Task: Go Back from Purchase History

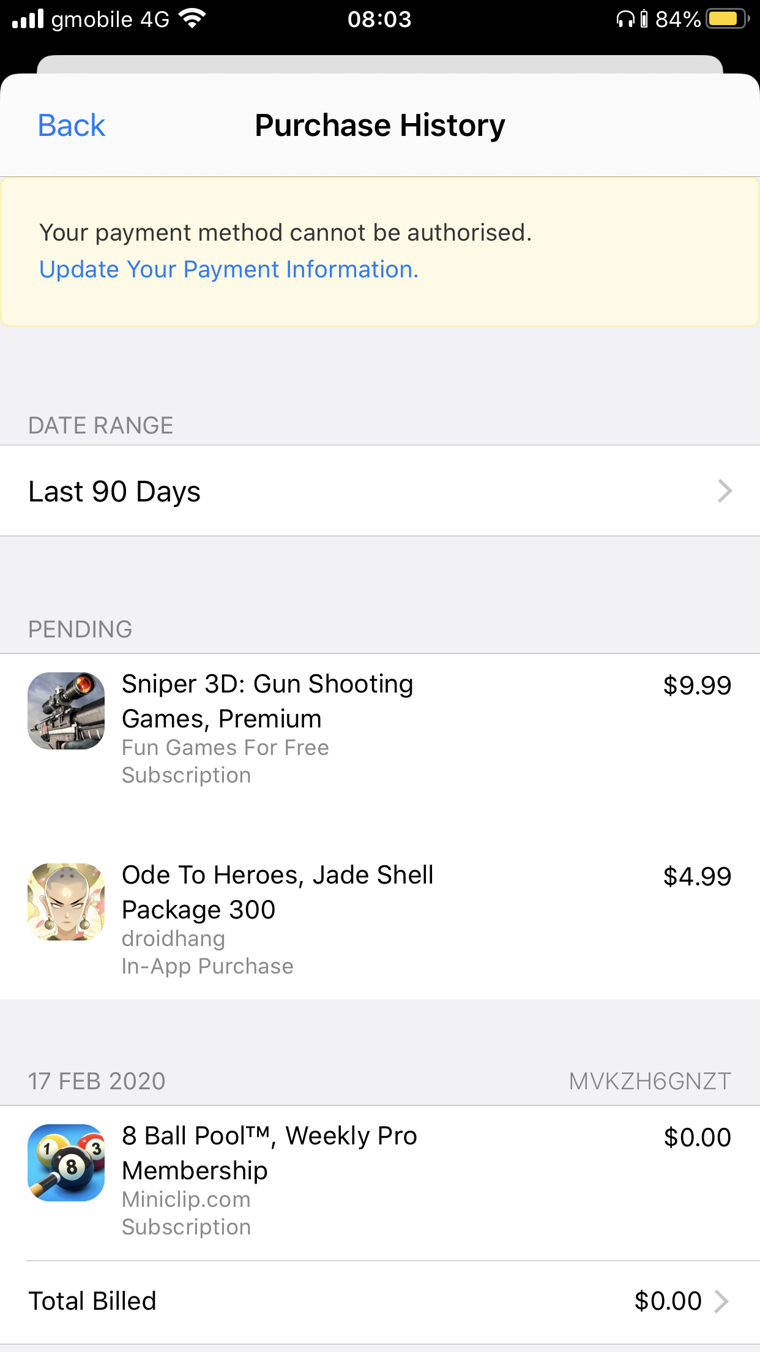Action: tap(72, 126)
